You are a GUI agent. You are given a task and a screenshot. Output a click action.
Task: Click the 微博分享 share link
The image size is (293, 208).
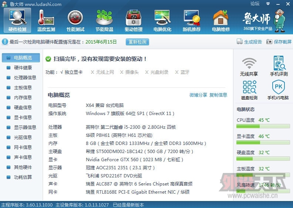pos(198,95)
